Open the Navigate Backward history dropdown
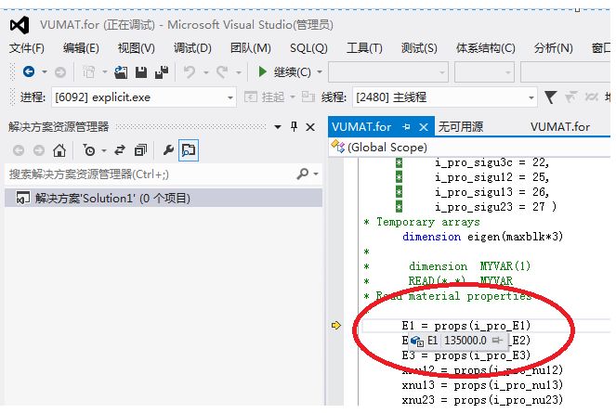The width and height of the screenshot is (616, 413). (x=45, y=71)
